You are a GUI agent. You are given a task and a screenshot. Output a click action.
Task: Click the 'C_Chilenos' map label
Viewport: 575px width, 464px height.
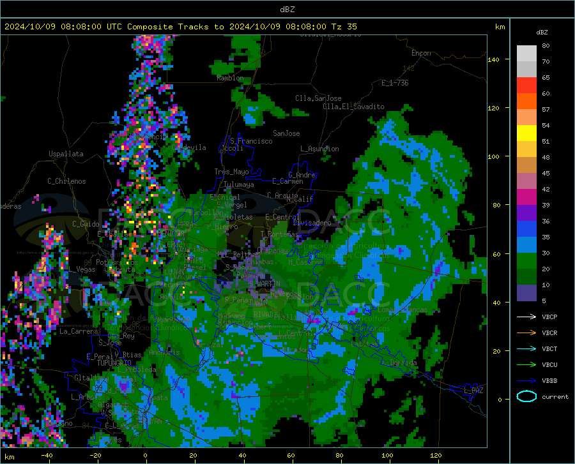pyautogui.click(x=66, y=181)
